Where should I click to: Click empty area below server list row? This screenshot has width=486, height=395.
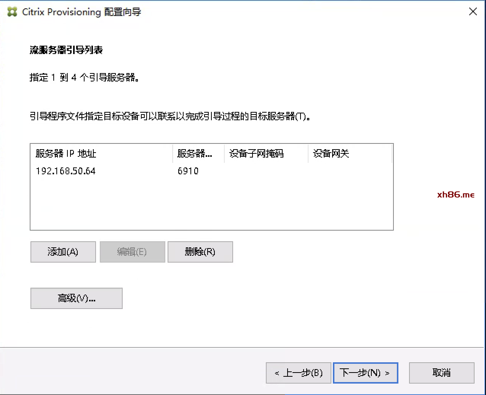click(211, 205)
